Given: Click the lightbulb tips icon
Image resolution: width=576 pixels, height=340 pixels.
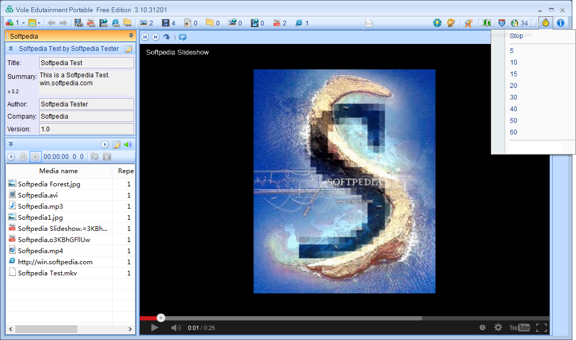Looking at the screenshot, I should (x=437, y=23).
